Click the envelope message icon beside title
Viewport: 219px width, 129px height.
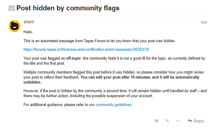12,8
